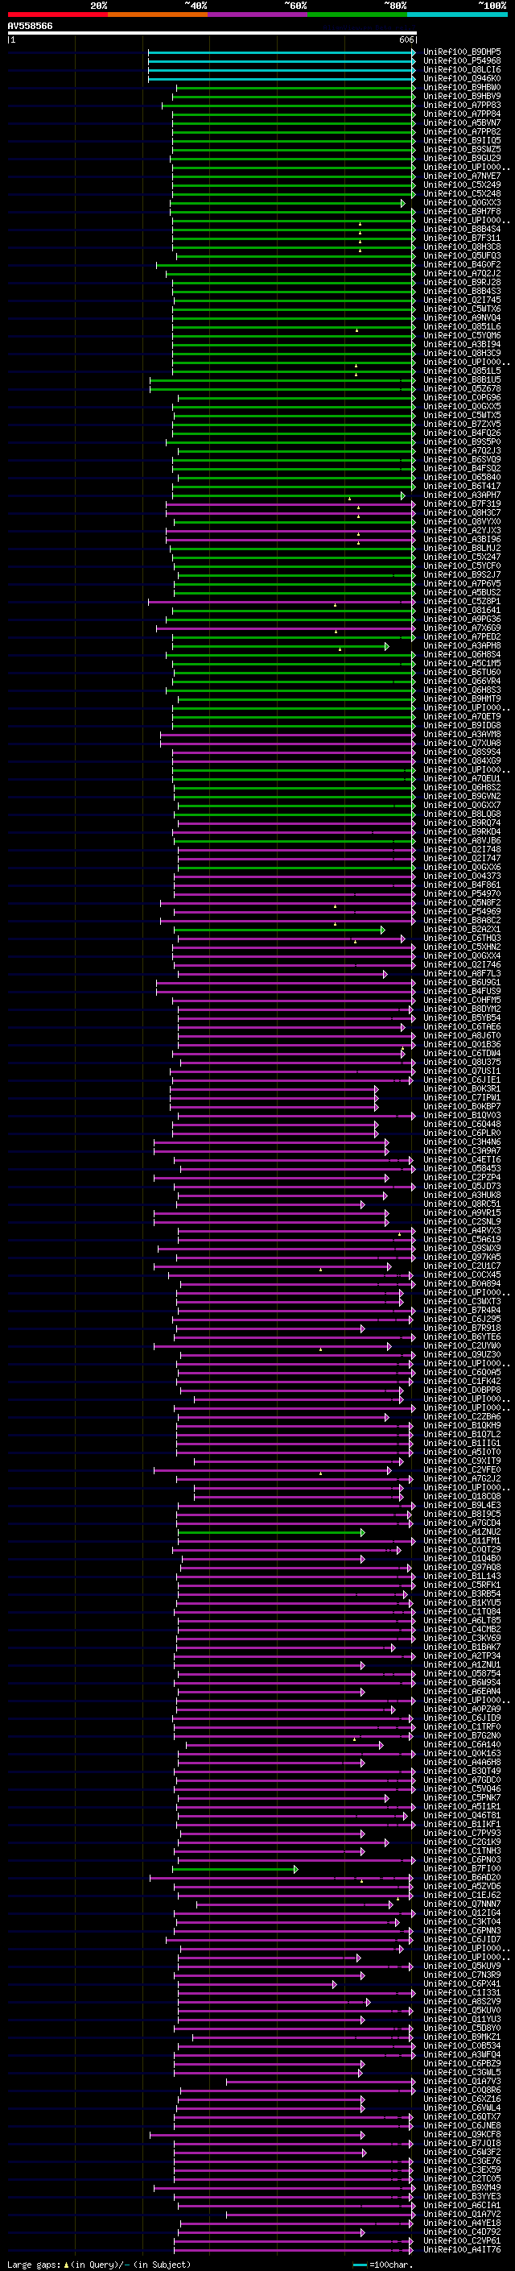Click the UniRef100_C5X249 label
The height and width of the screenshot is (2271, 515).
click(462, 185)
